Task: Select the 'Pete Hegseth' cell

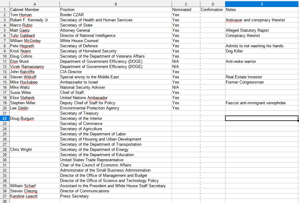Action: point(35,46)
